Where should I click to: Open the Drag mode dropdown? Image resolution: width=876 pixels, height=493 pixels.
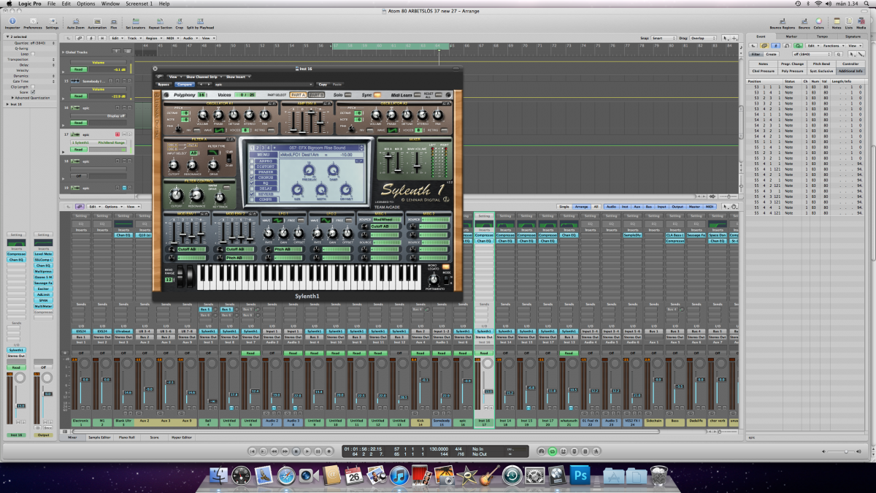703,38
